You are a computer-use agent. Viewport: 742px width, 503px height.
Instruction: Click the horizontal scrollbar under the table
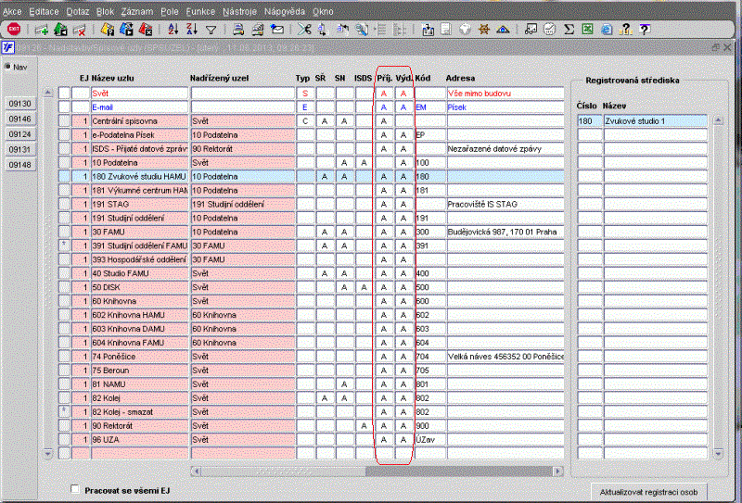[x=377, y=471]
